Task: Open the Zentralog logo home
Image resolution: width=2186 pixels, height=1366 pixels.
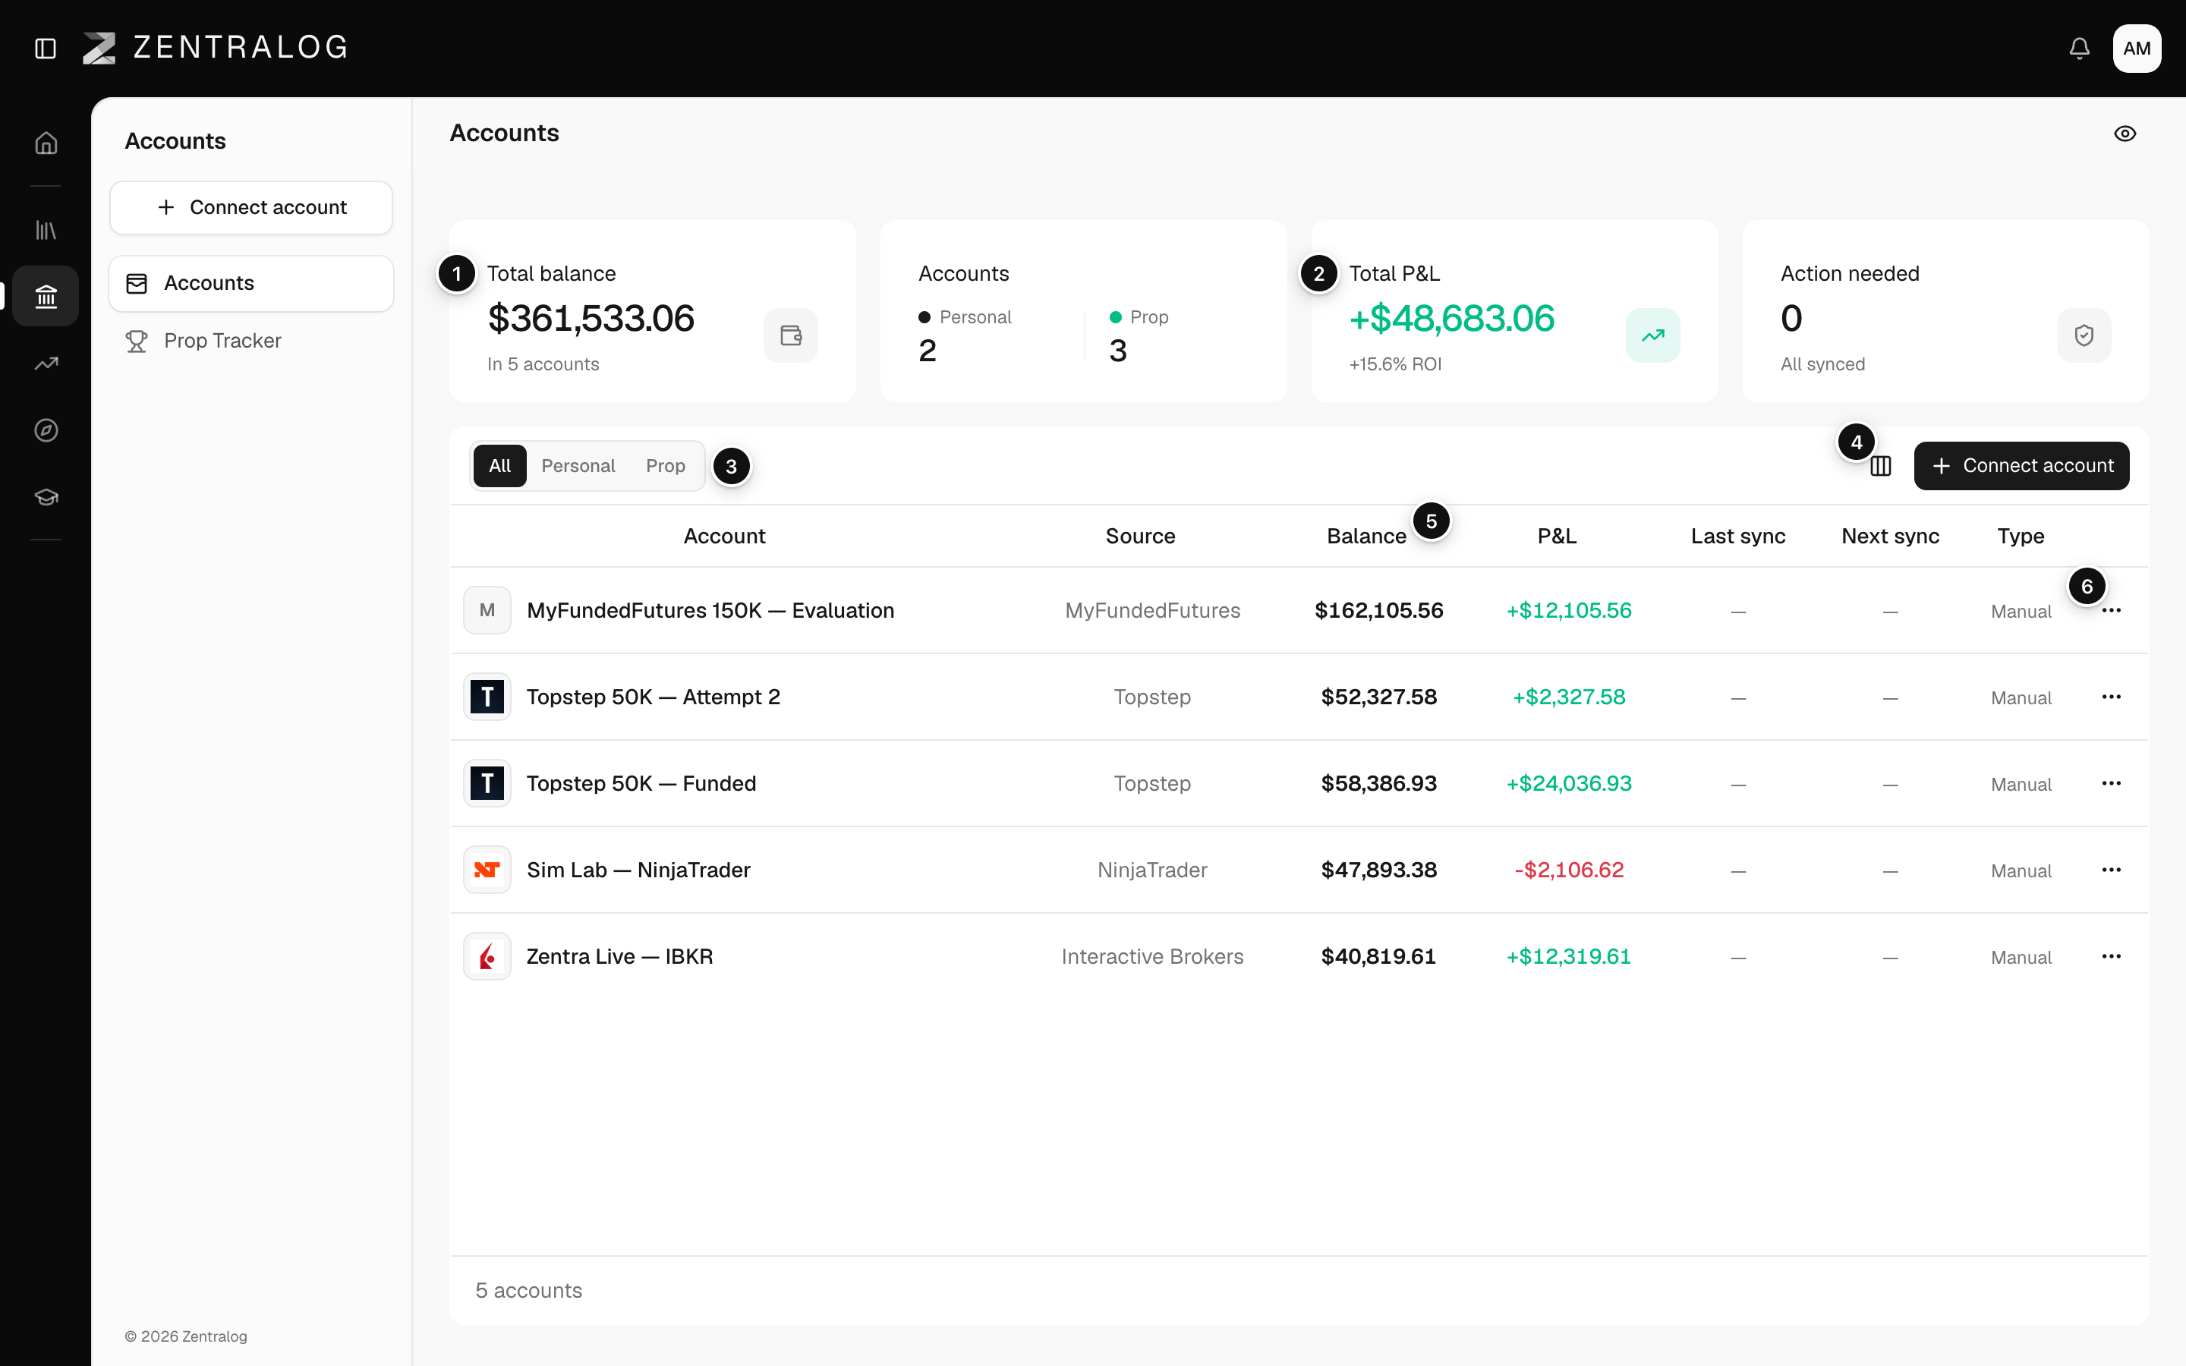Action: tap(216, 48)
